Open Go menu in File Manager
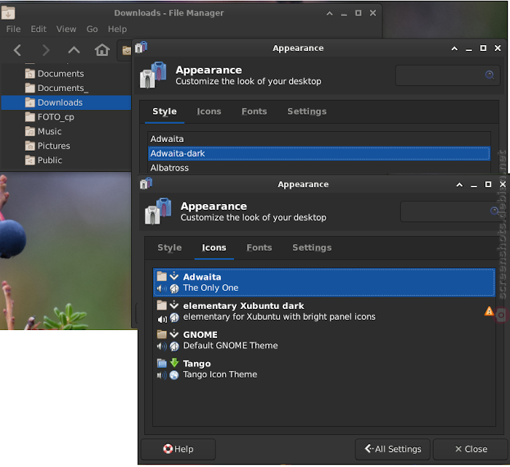This screenshot has width=510, height=467. click(92, 29)
